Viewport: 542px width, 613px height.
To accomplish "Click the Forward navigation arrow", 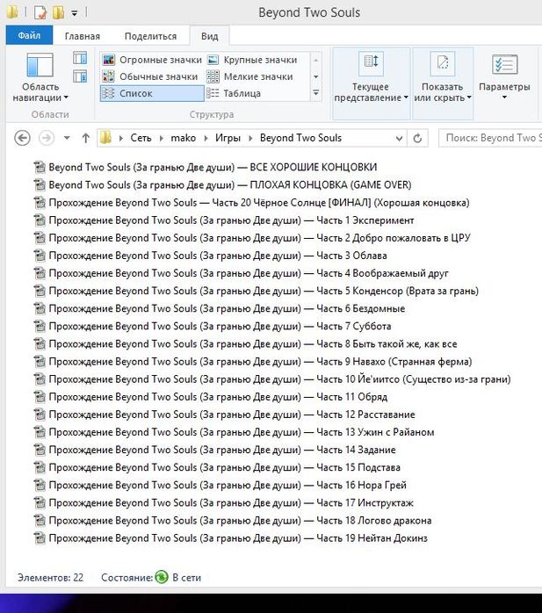I will coord(47,138).
